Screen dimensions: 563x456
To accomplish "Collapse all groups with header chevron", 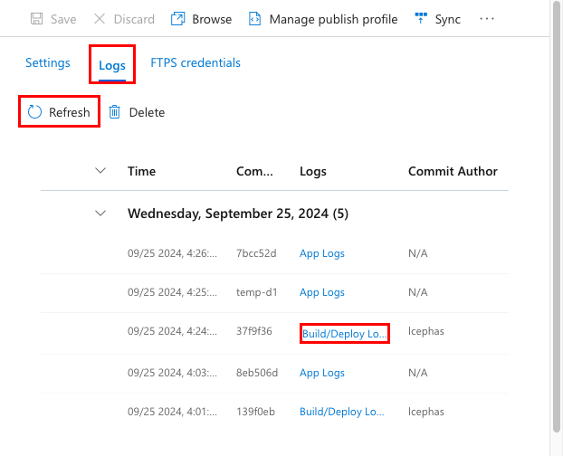I will click(x=100, y=171).
